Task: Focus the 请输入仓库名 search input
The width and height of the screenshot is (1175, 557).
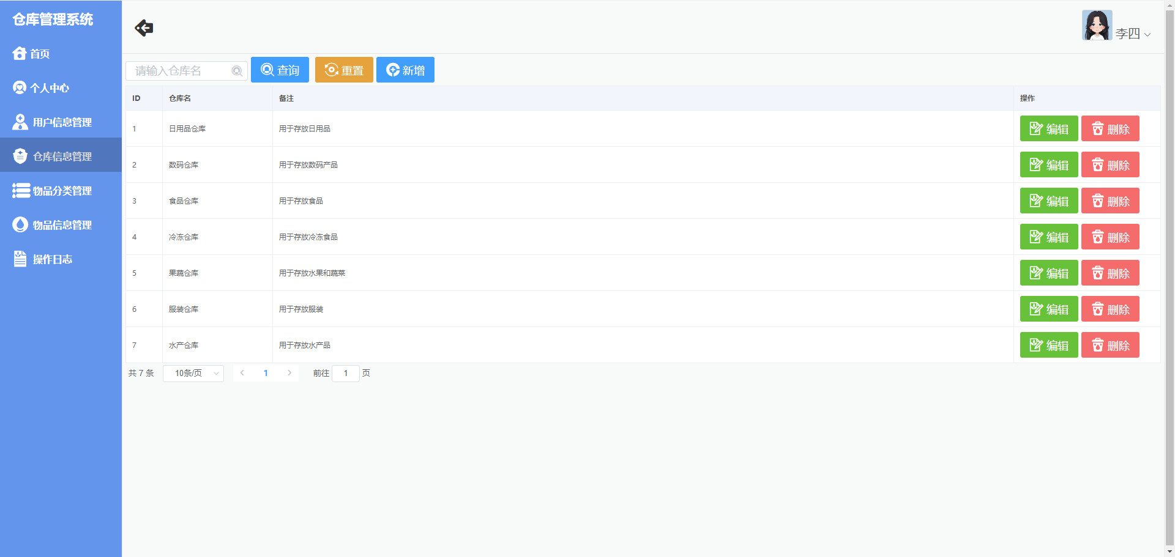Action: point(181,71)
